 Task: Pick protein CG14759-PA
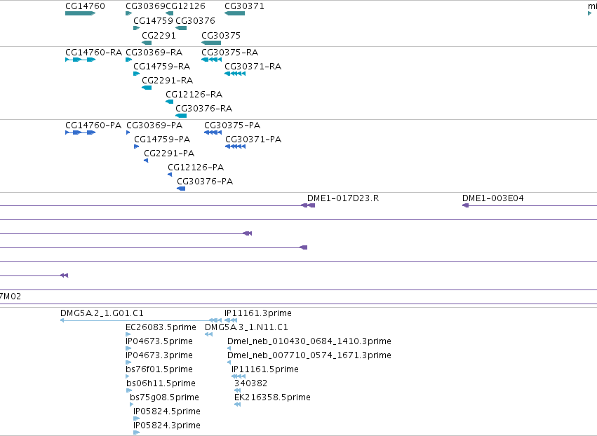tap(162, 139)
